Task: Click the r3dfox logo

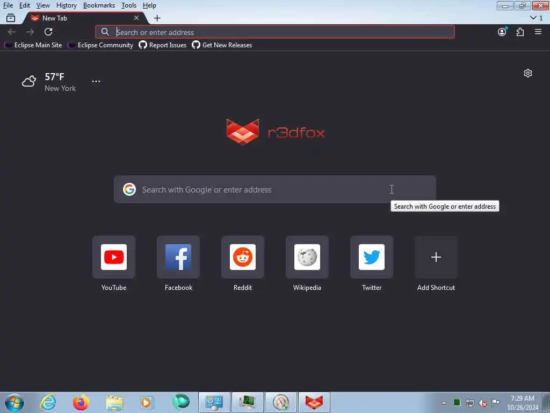Action: (x=276, y=132)
